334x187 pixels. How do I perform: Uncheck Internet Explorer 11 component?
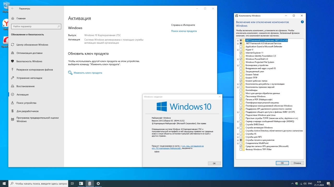coord(241,53)
